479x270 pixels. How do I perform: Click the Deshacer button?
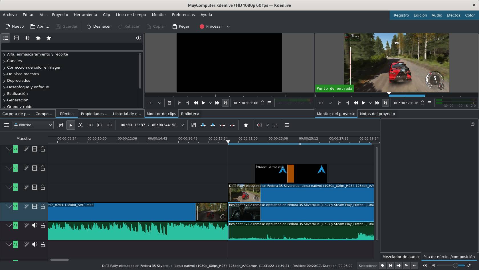click(x=99, y=26)
